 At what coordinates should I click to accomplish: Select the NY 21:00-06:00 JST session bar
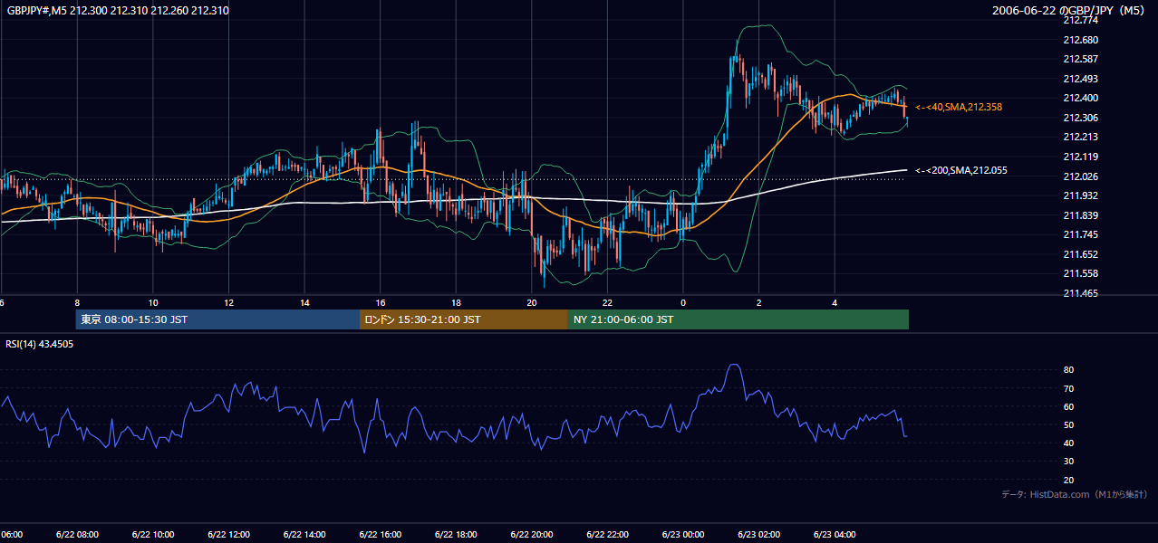(x=738, y=319)
